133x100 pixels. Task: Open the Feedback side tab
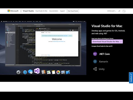[131, 78]
